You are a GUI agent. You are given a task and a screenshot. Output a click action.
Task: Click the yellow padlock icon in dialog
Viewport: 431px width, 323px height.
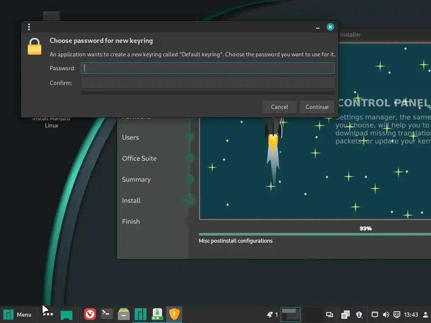(35, 46)
